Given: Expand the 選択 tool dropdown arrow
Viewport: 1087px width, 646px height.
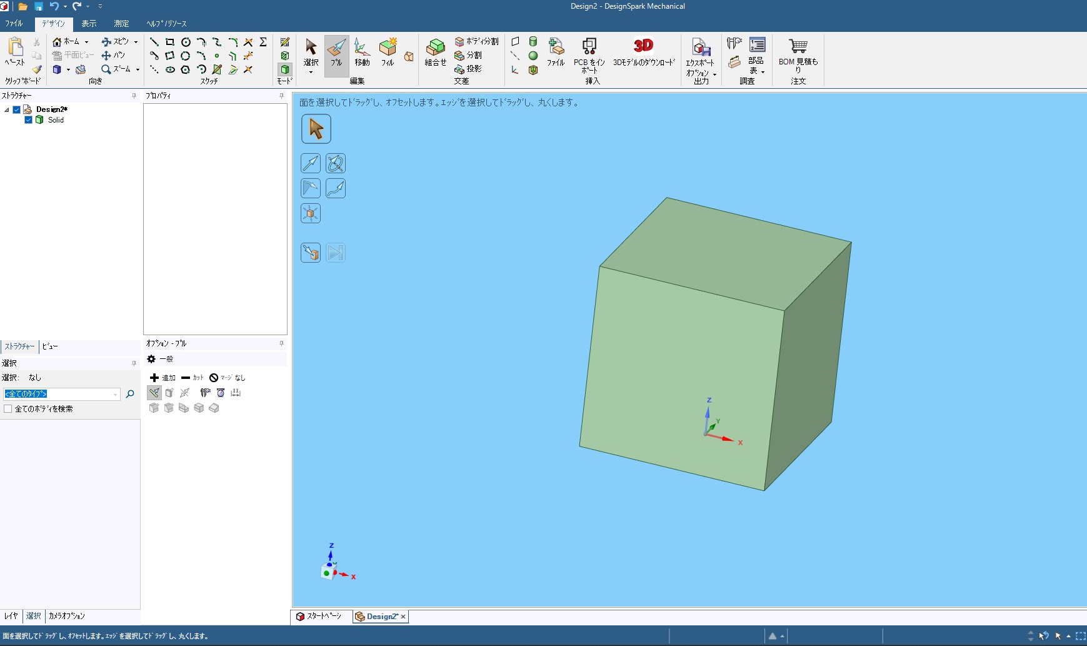Looking at the screenshot, I should click(311, 73).
